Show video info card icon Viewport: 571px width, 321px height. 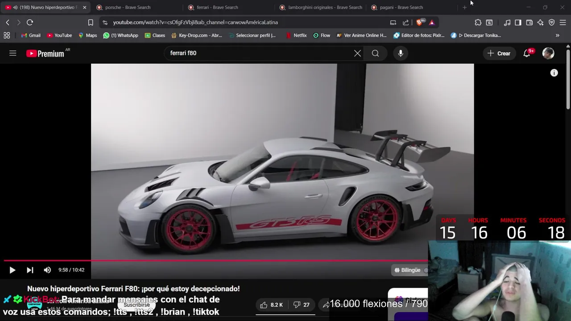(554, 73)
